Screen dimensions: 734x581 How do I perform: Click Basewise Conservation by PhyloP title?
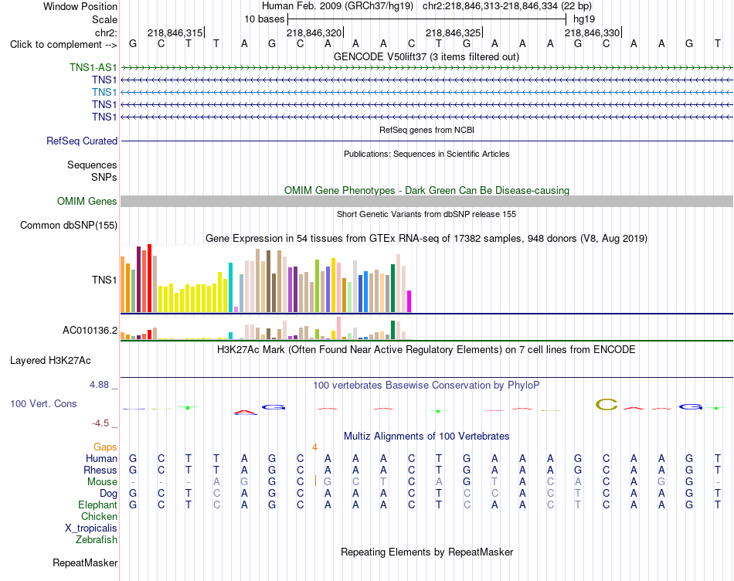click(426, 386)
